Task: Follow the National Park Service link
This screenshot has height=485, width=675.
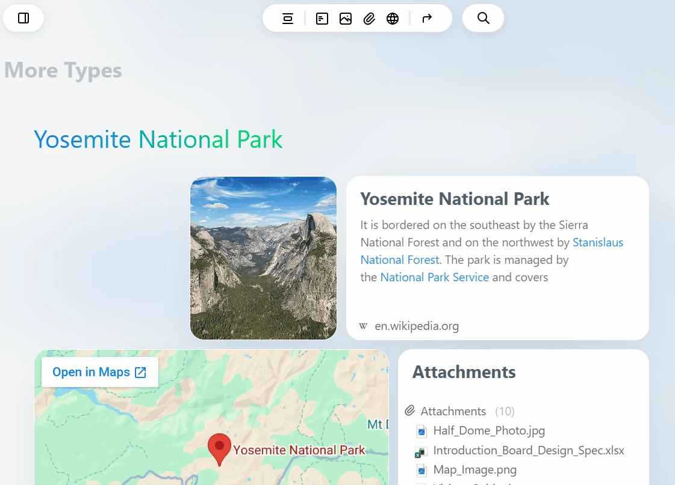Action: pyautogui.click(x=434, y=277)
